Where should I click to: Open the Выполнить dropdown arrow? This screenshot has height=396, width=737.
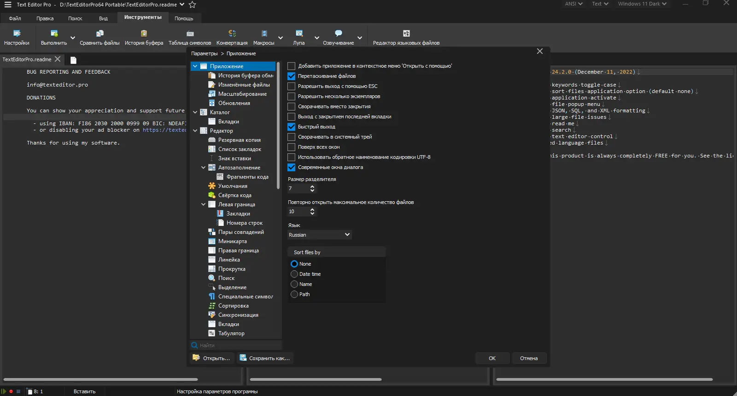pos(73,38)
